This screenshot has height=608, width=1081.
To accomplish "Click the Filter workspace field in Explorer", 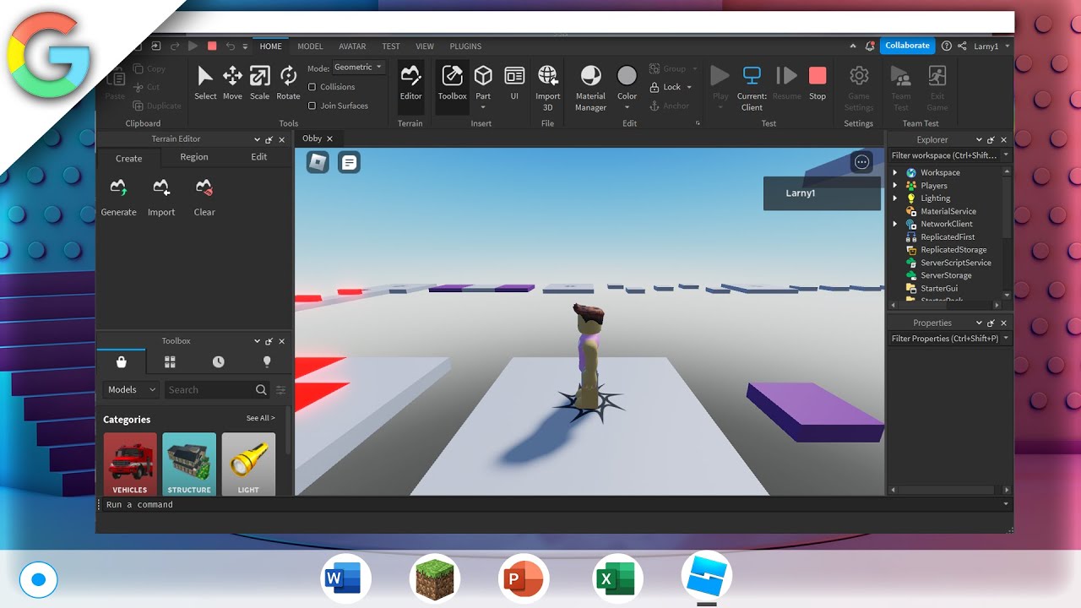I will [948, 155].
